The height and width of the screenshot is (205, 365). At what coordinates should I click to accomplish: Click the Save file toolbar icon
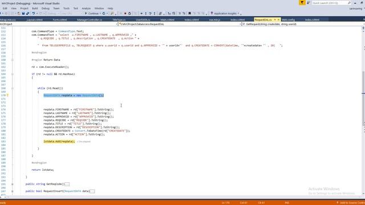23,14
